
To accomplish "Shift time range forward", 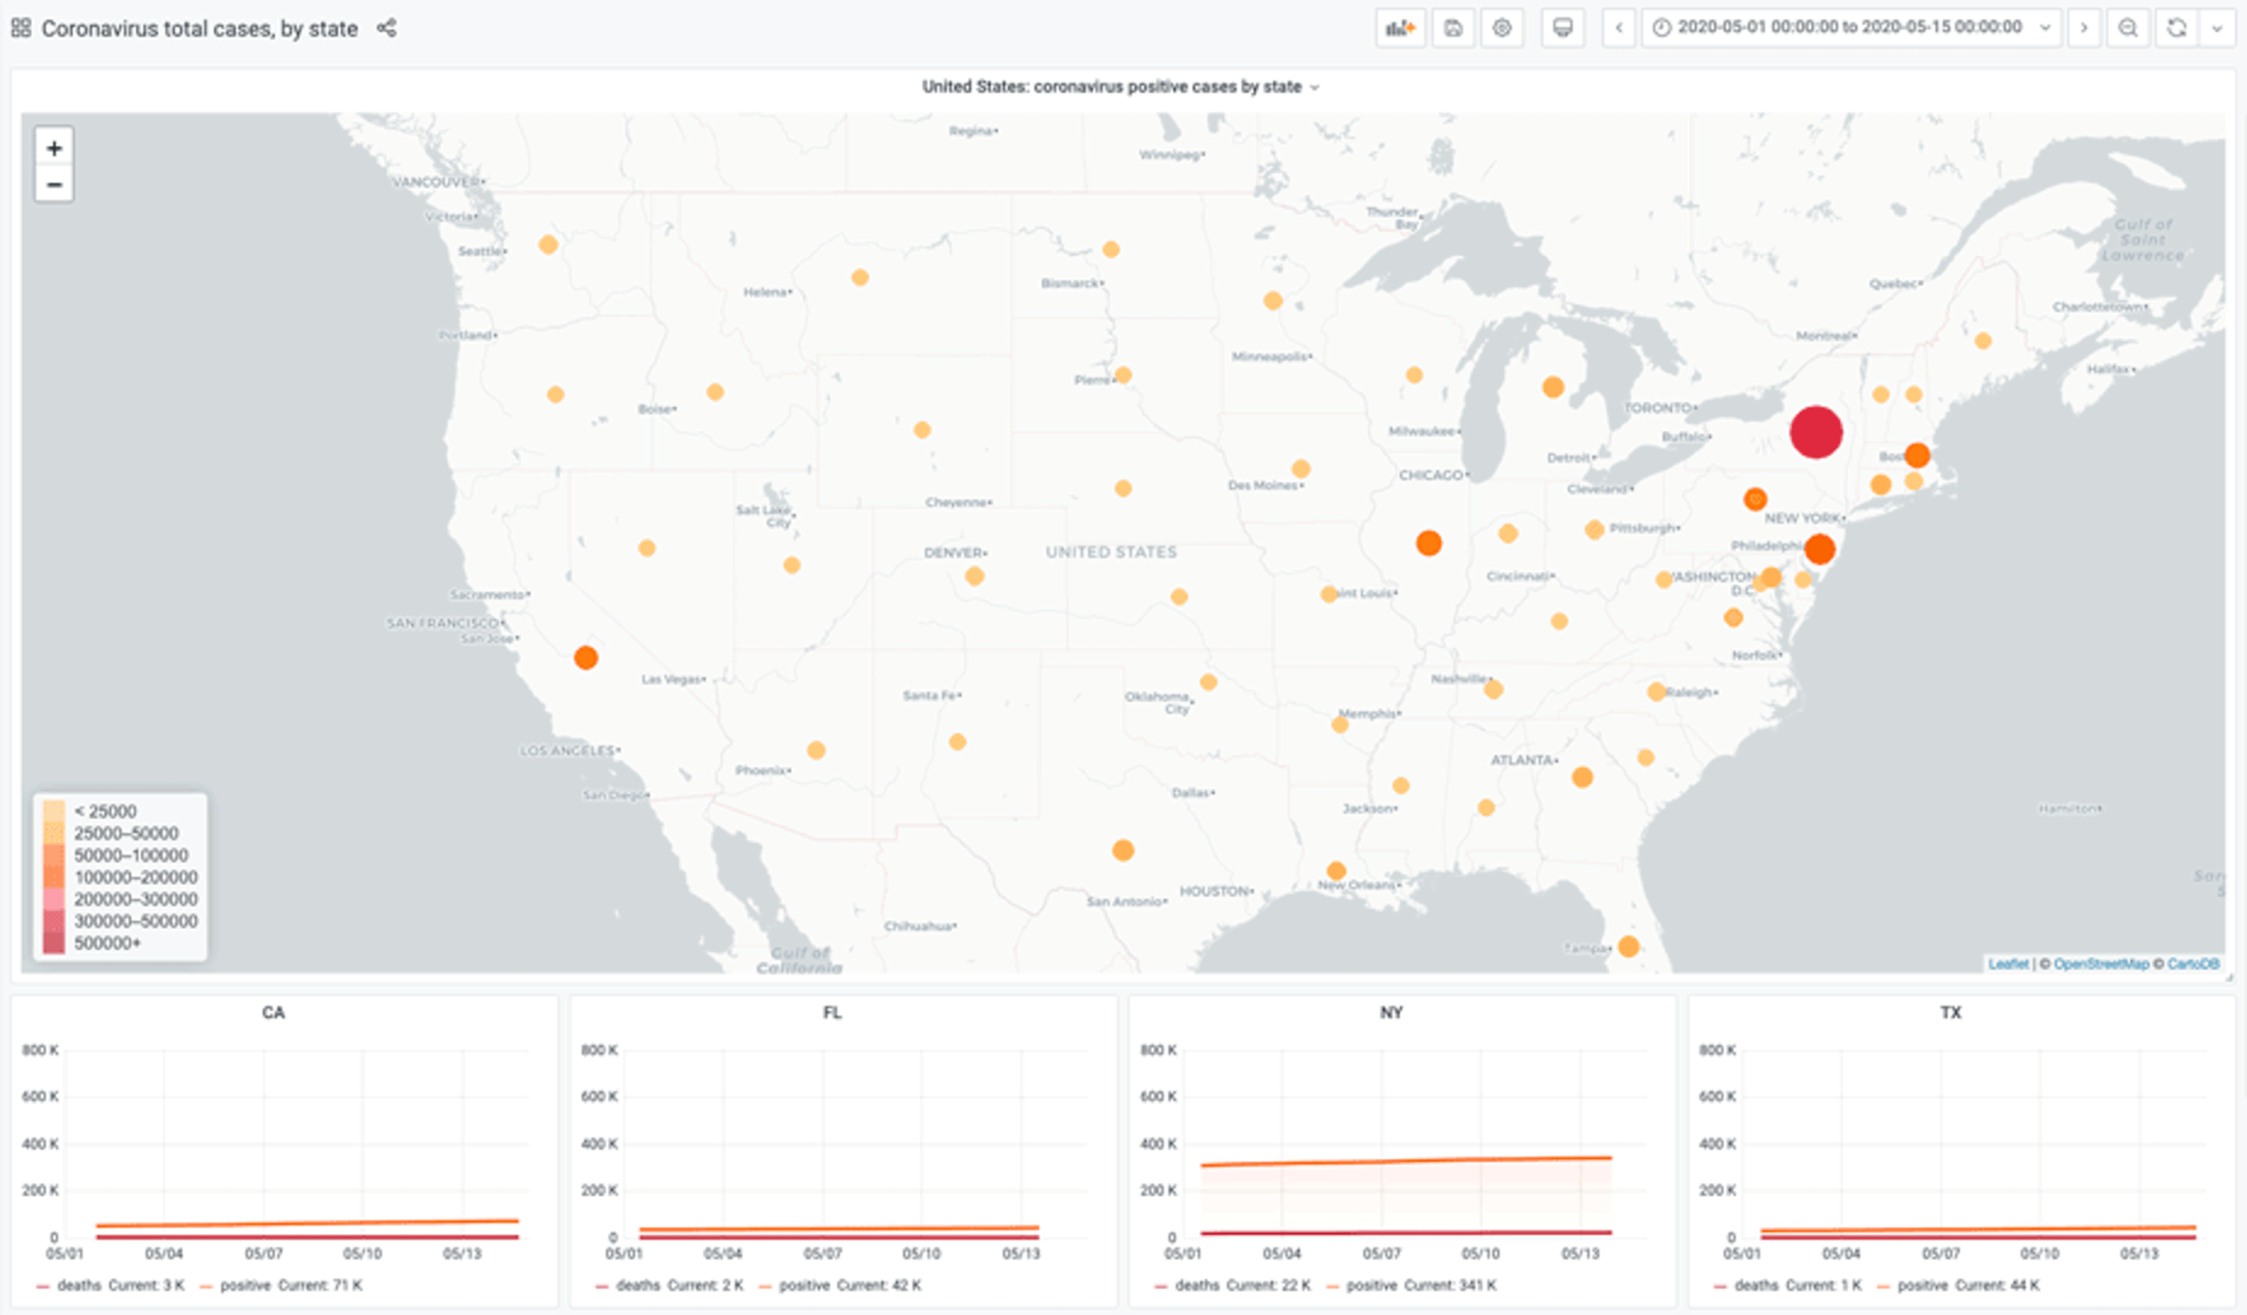I will tap(2084, 28).
